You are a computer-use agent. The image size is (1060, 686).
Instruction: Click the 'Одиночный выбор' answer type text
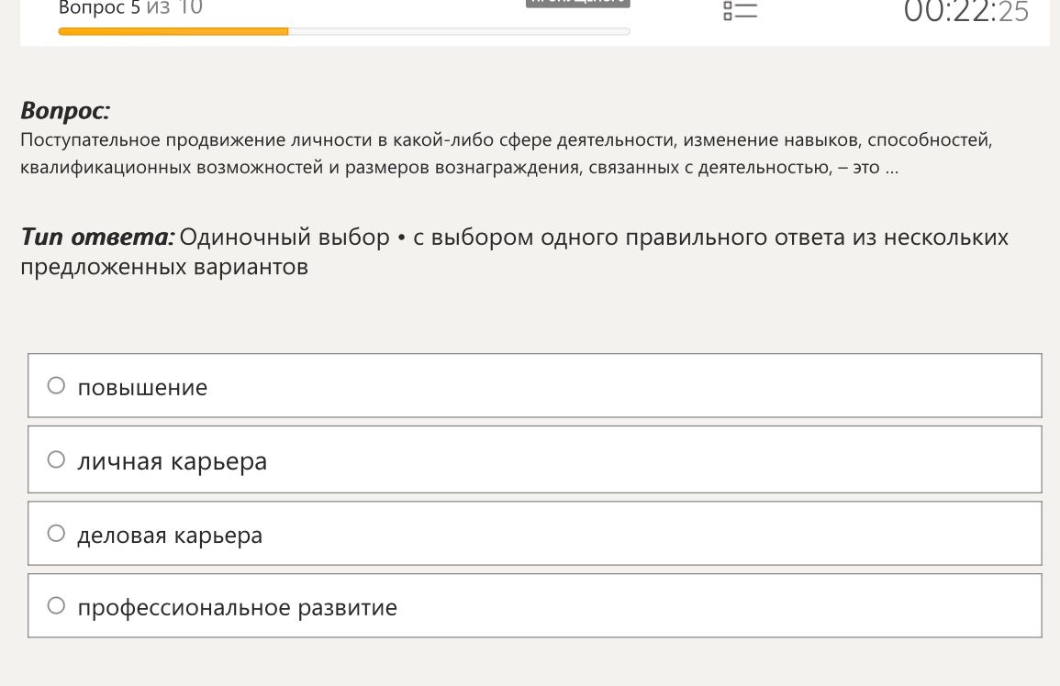coord(285,238)
